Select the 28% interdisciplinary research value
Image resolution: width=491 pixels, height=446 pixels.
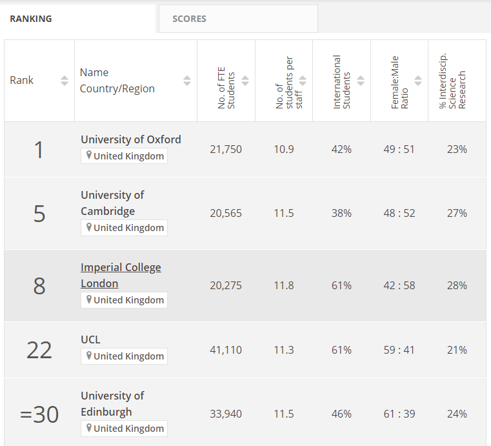457,286
